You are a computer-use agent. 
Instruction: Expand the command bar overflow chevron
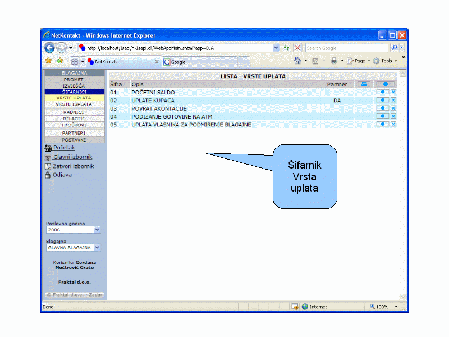click(x=404, y=57)
